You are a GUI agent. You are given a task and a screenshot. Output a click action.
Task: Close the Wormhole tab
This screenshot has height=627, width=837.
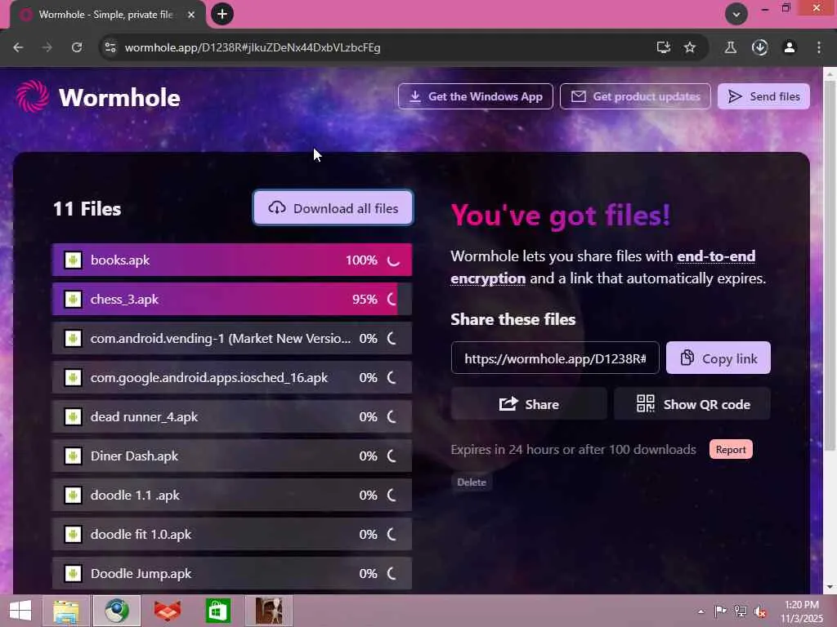(191, 15)
